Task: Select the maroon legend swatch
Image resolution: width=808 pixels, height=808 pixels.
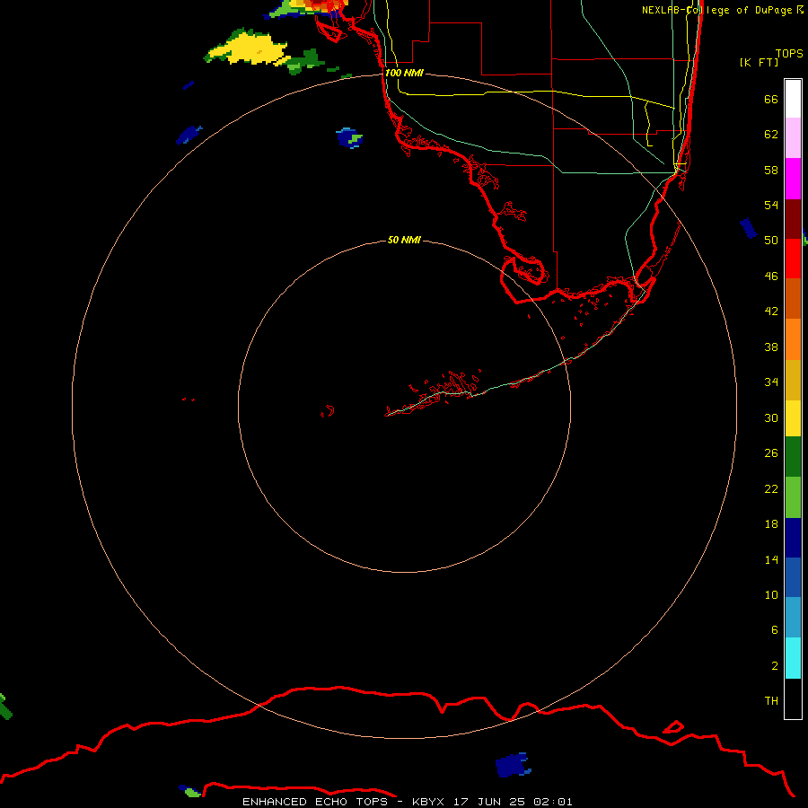Action: pos(793,219)
